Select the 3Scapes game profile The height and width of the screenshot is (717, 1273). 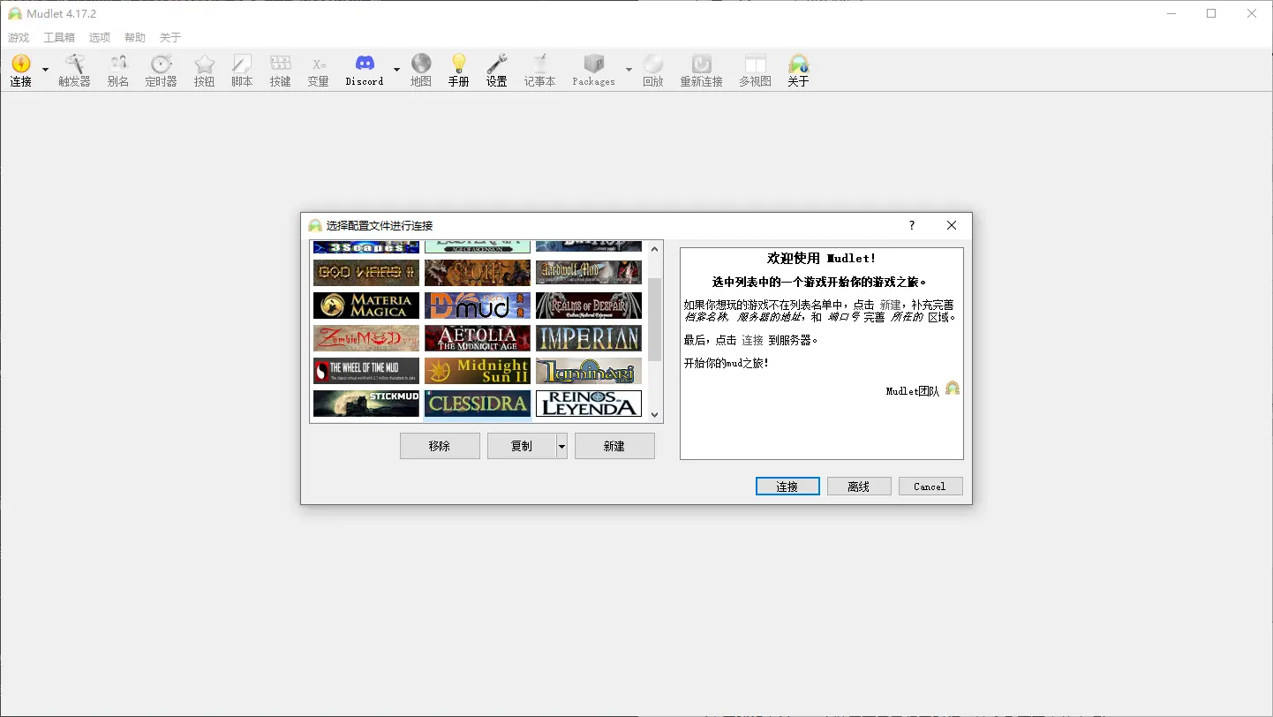(366, 246)
